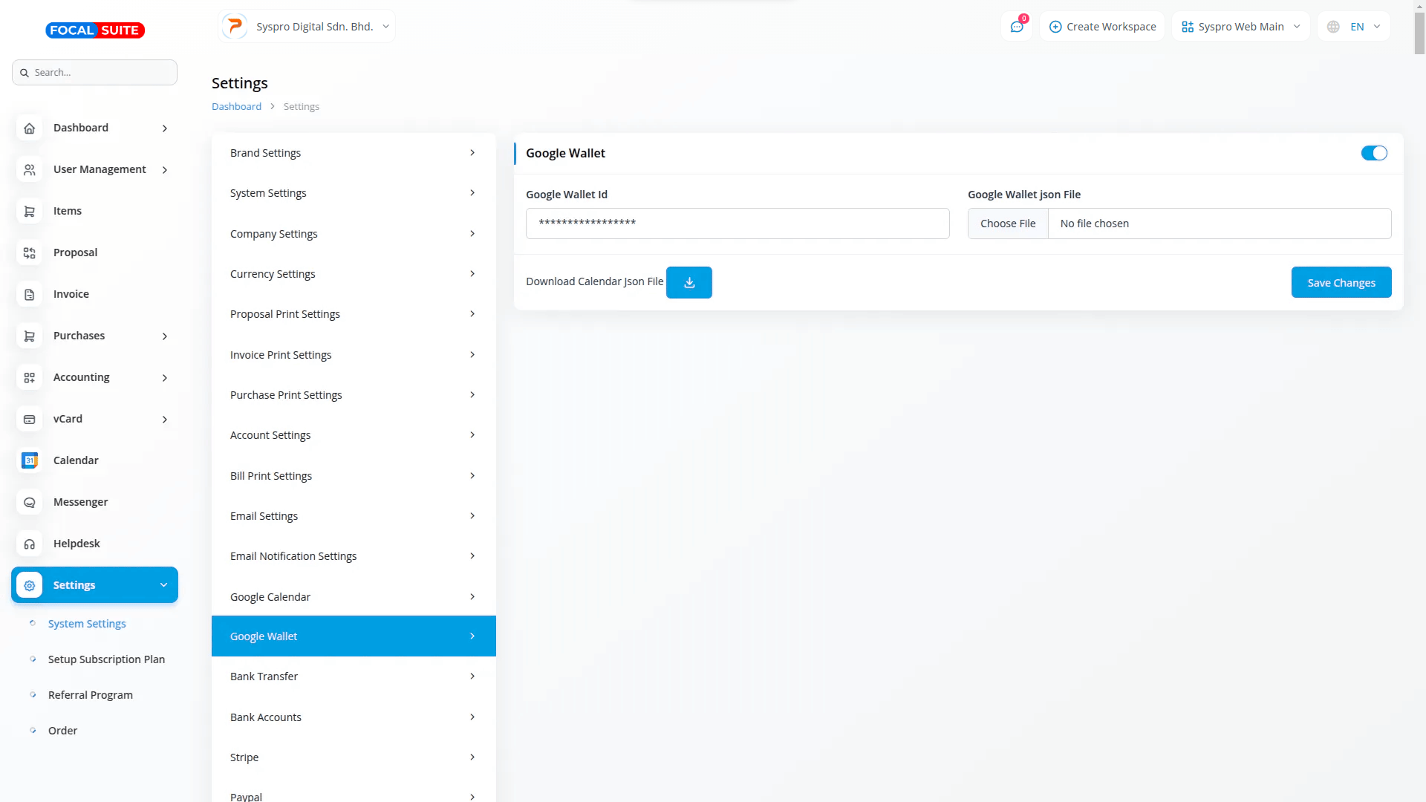Click the Choose File button for the json file
Screen dimensions: 1426x802
click(1007, 224)
